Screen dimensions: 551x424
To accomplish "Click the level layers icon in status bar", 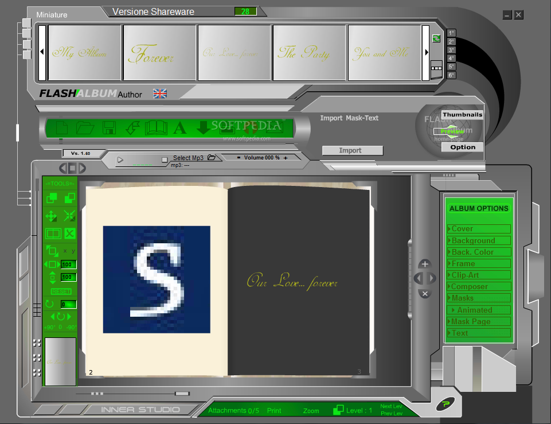I will pyautogui.click(x=338, y=410).
